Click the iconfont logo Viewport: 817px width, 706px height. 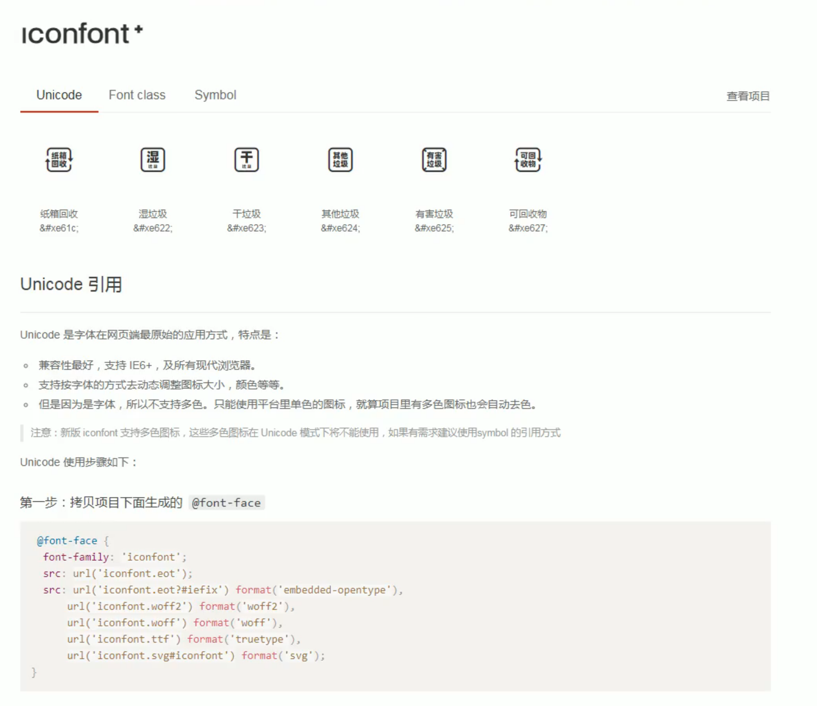pyautogui.click(x=82, y=34)
